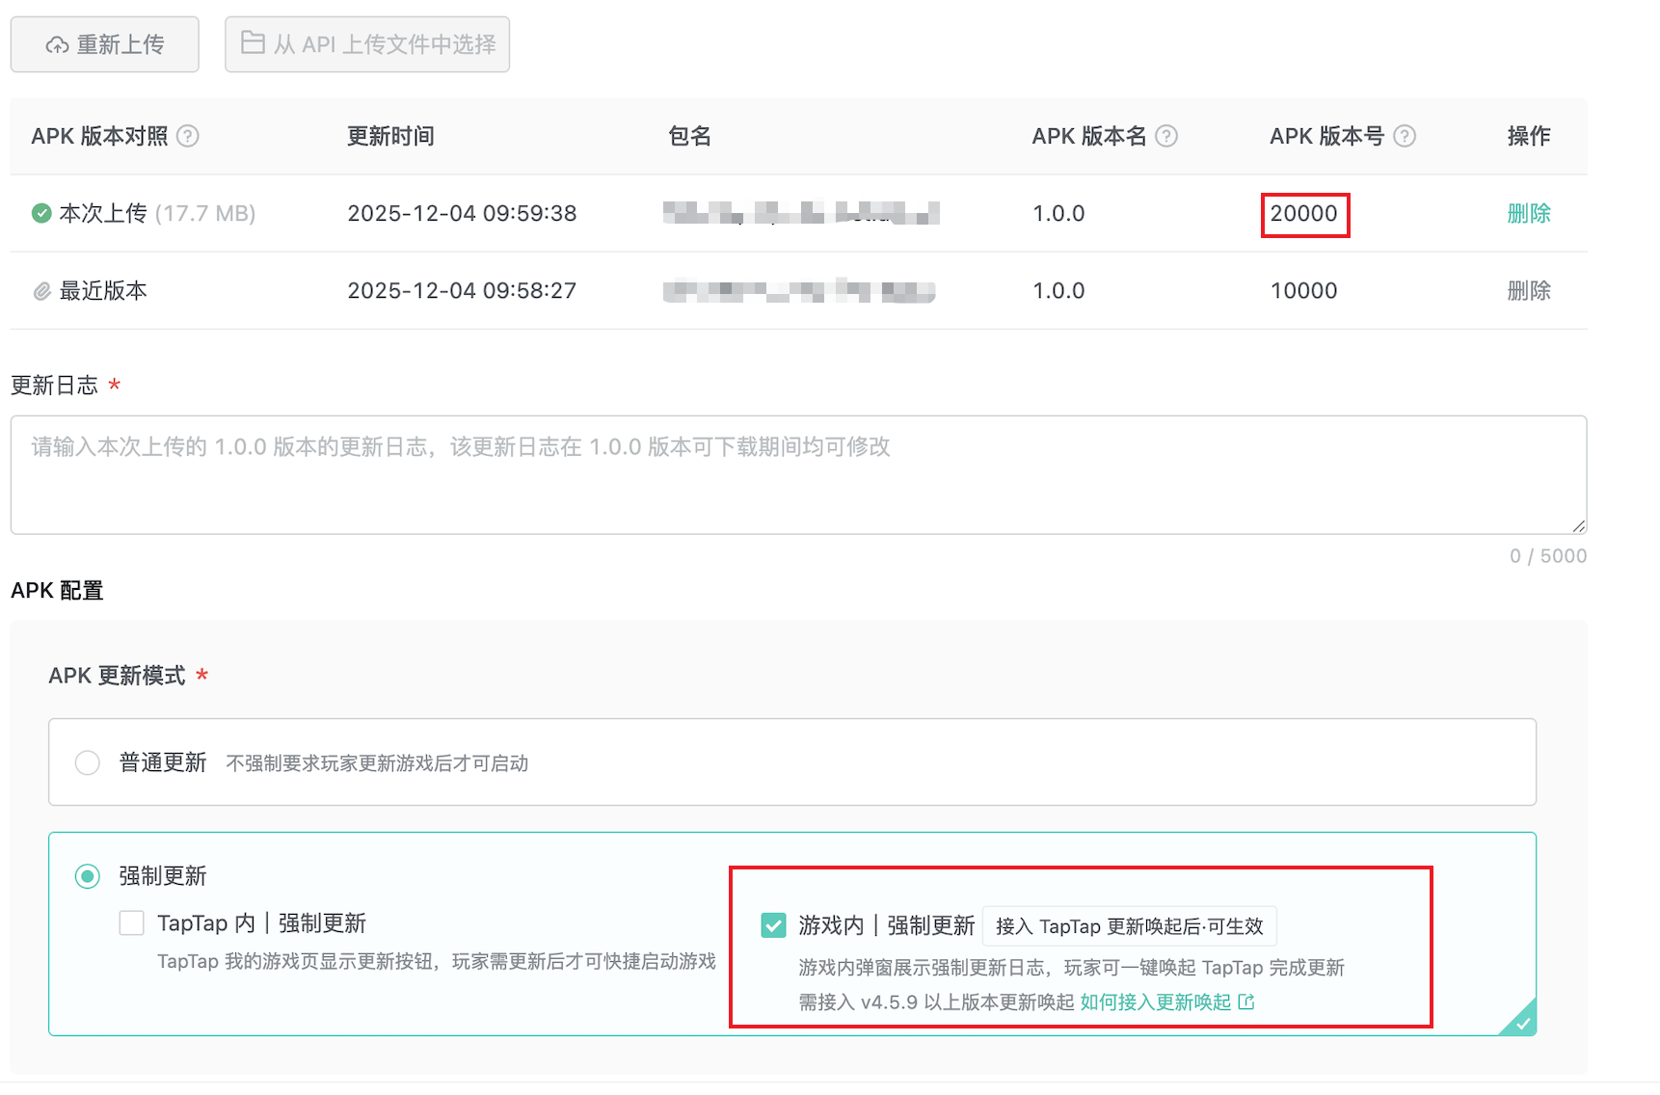This screenshot has height=1095, width=1660.
Task: Click the cloud upload icon on 重新上传
Action: click(x=55, y=43)
